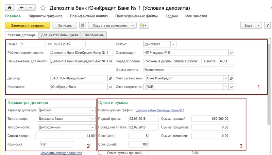
Task: Click the Наименование для печати field
Action: click(82, 61)
